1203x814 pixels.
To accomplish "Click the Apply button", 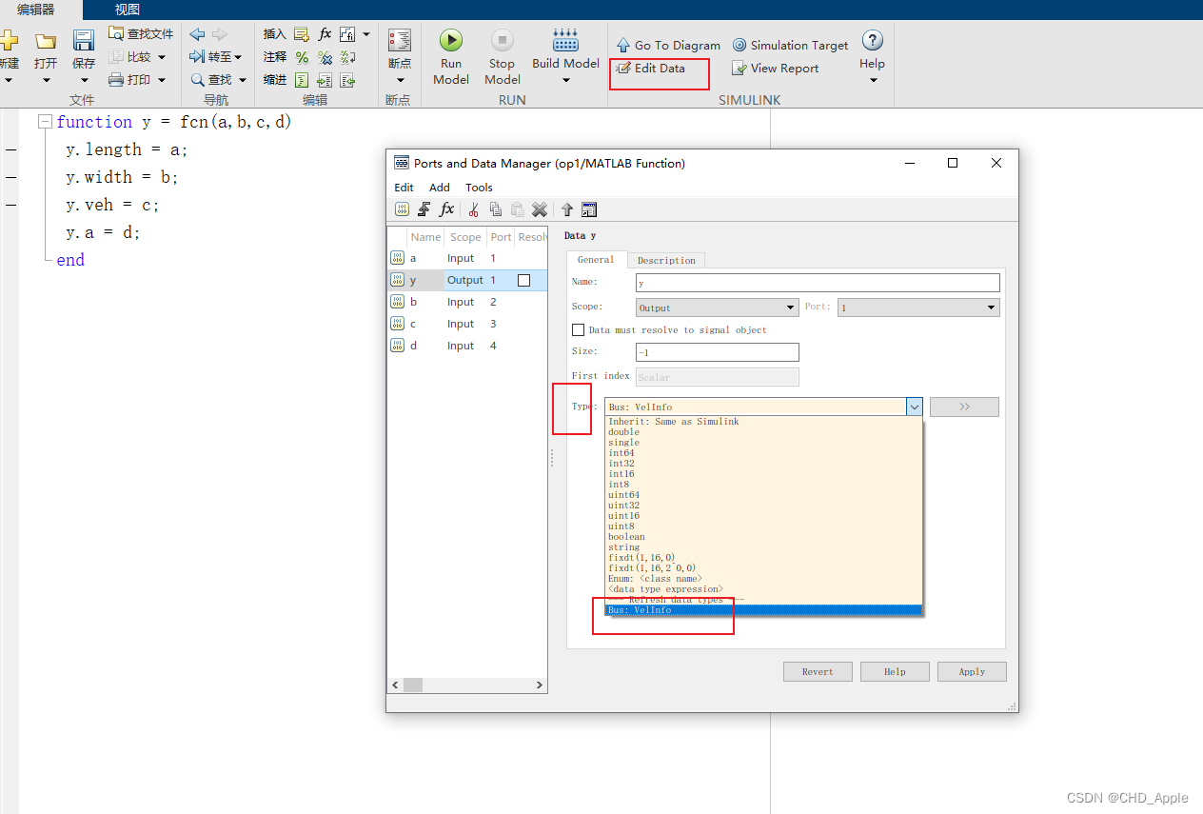I will tap(972, 671).
